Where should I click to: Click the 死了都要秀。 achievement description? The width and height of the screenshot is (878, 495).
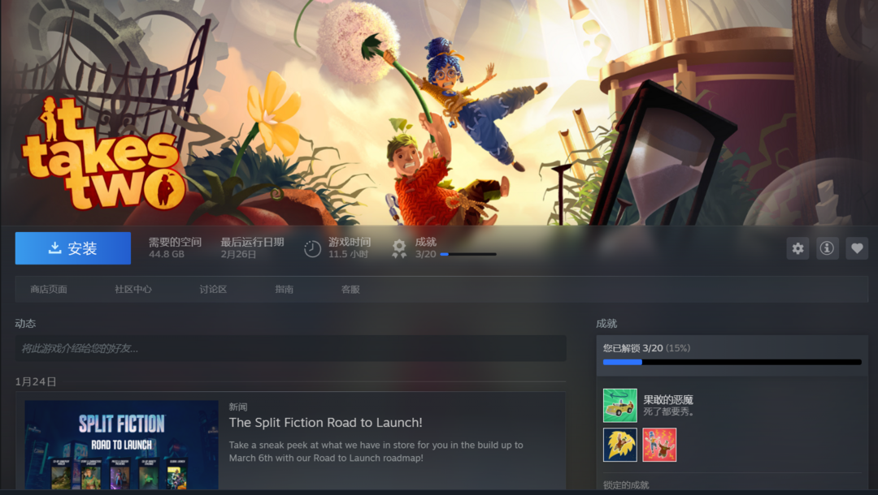(x=669, y=411)
